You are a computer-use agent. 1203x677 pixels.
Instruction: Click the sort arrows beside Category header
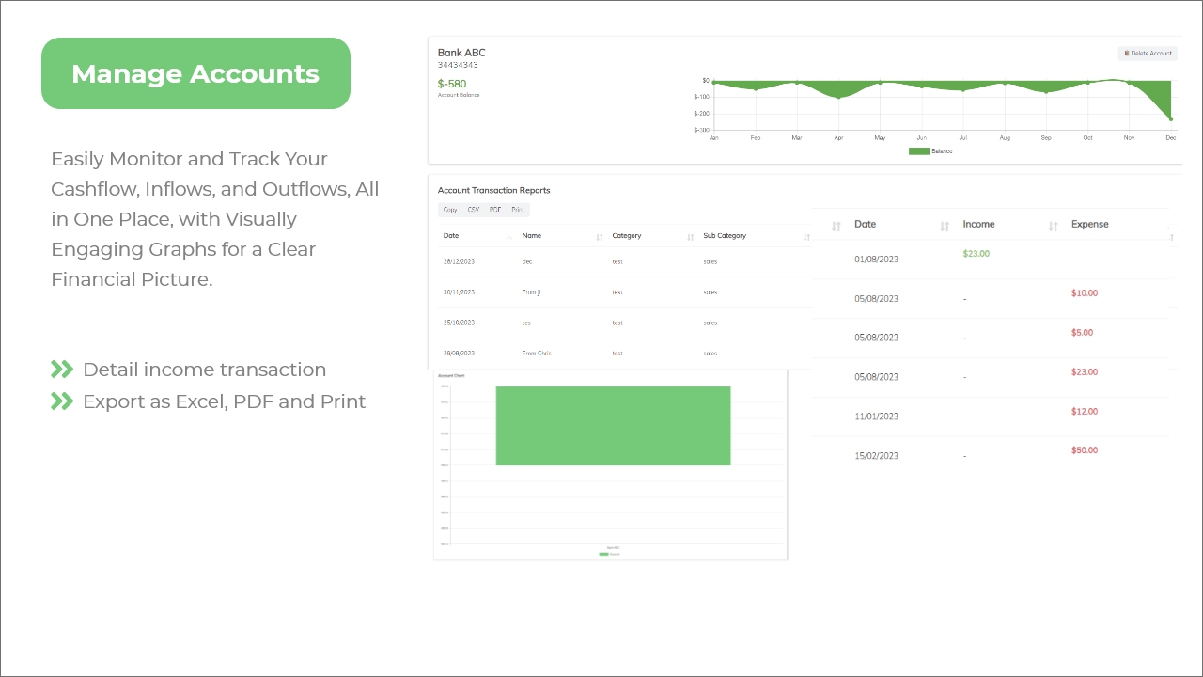click(691, 237)
